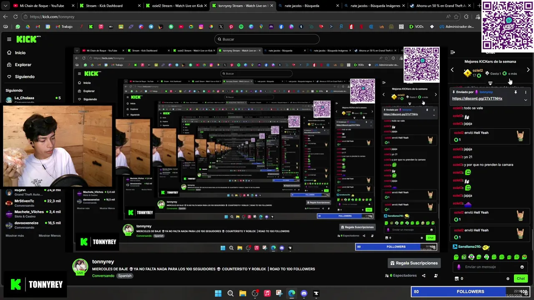
Task: Go to Siguiendo in Kick sidebar
Action: [21, 77]
